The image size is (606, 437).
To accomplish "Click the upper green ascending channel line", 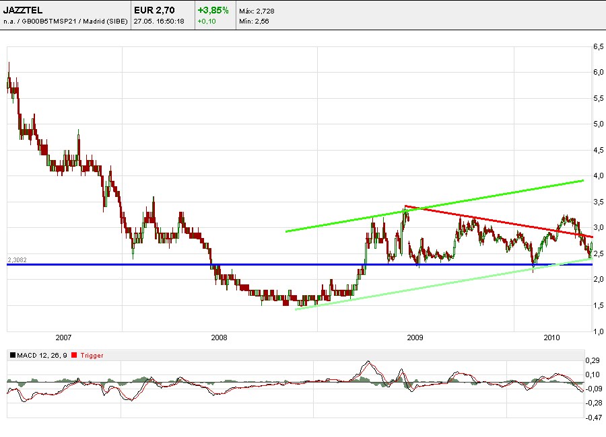I will (x=435, y=206).
